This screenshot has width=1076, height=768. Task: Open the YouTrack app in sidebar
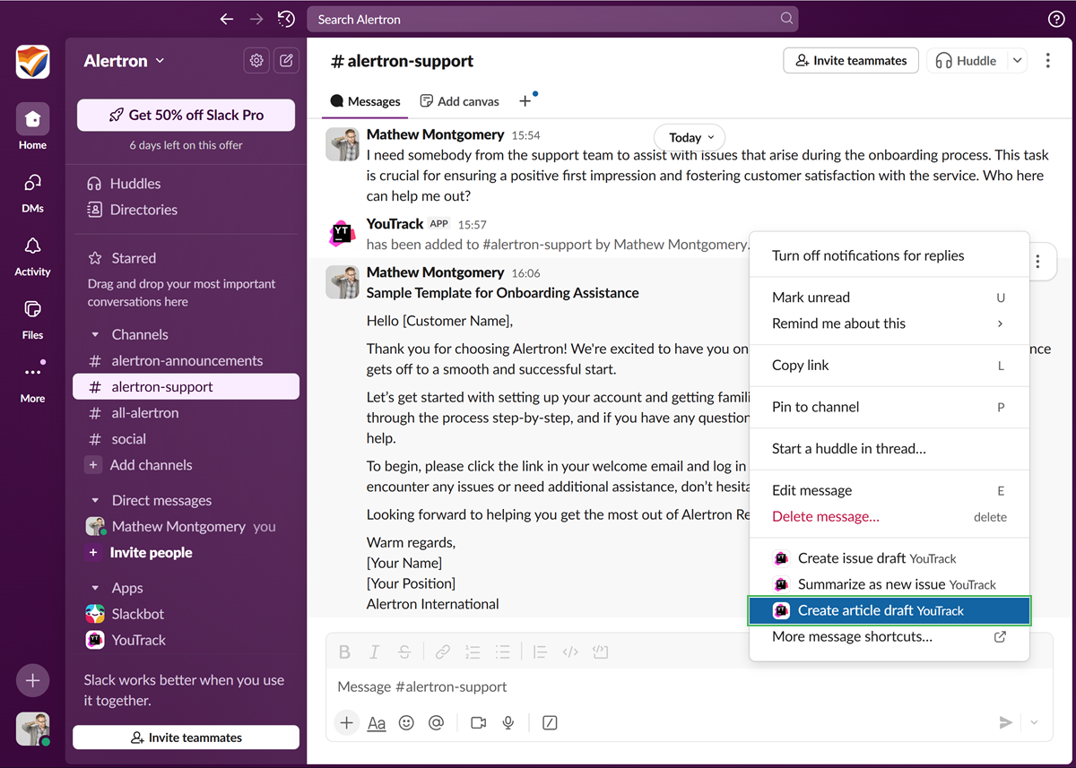(186, 640)
